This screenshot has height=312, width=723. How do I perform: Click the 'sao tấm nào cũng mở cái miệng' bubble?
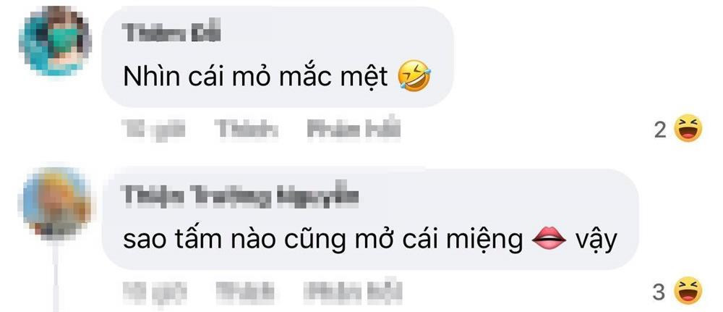(x=369, y=219)
